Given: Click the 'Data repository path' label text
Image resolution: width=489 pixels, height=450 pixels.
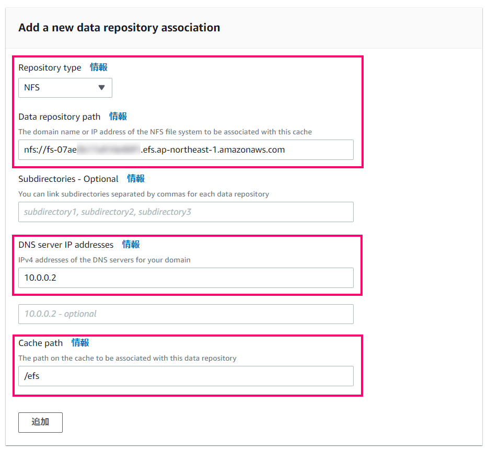Looking at the screenshot, I should tap(59, 117).
